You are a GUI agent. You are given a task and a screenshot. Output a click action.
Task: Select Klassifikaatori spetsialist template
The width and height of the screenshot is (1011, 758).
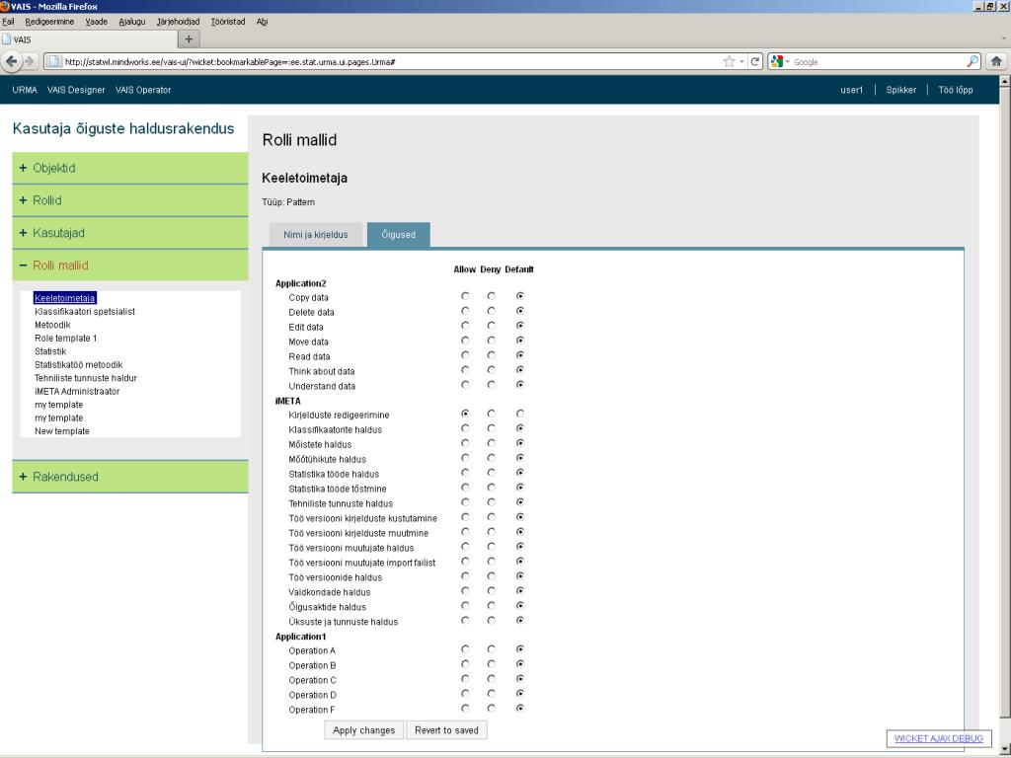[x=85, y=311]
